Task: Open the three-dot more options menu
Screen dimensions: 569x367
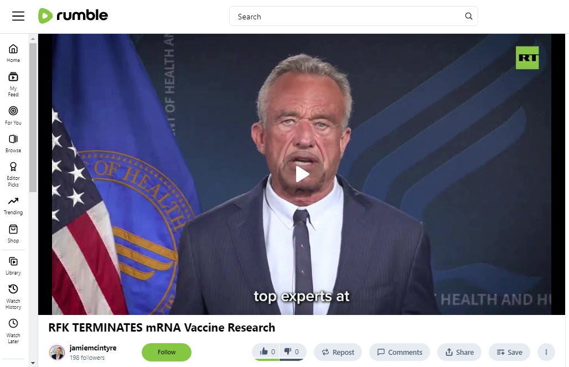Action: pyautogui.click(x=546, y=352)
